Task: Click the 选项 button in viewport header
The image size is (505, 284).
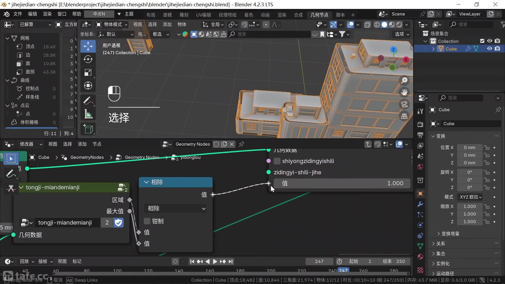Action: (402, 34)
